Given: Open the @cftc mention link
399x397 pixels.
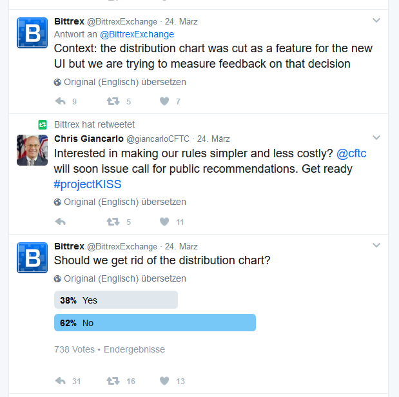Looking at the screenshot, I should pos(351,153).
